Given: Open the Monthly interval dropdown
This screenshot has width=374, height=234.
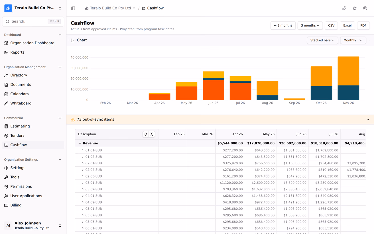Looking at the screenshot, I should tap(353, 40).
